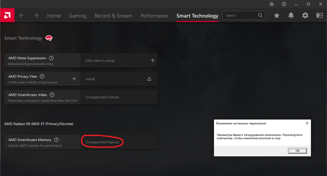327x176 pixels.
Task: Select the AMD Noise Suppression label
Action: point(27,58)
